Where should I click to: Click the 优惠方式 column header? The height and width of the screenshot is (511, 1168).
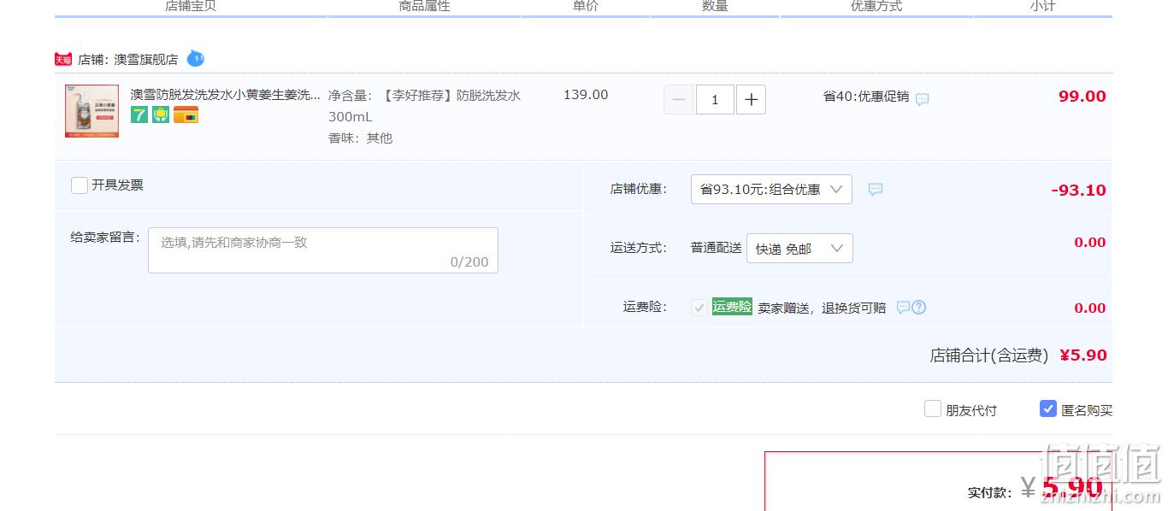(x=876, y=6)
